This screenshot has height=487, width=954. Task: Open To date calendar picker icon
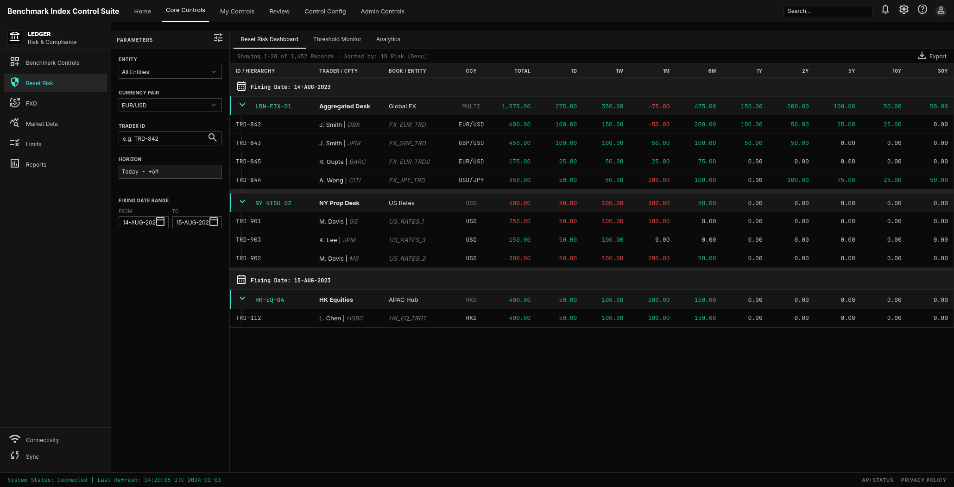(x=214, y=221)
